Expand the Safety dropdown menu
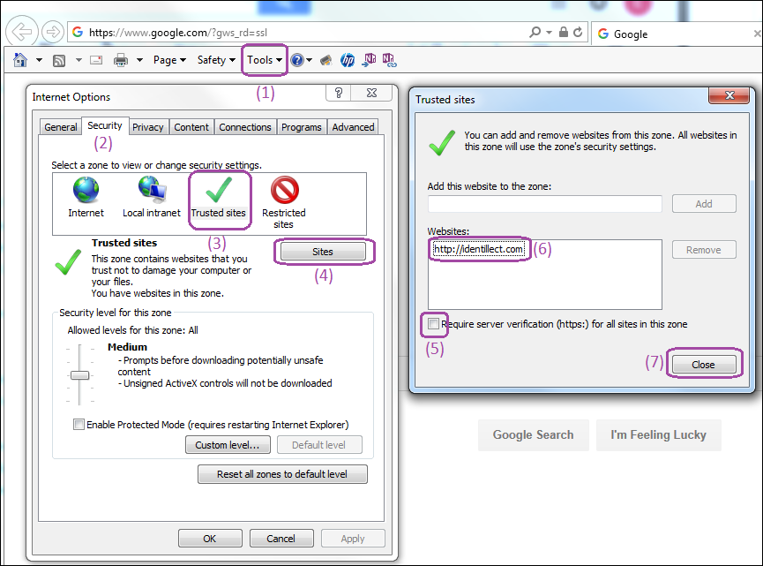The width and height of the screenshot is (763, 566). click(x=216, y=60)
